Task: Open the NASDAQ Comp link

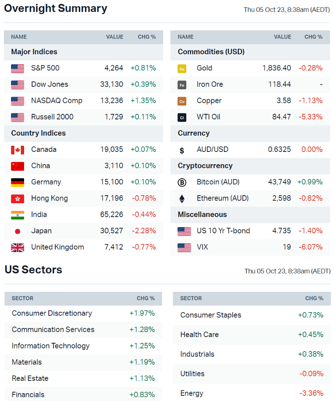Action: click(x=57, y=100)
